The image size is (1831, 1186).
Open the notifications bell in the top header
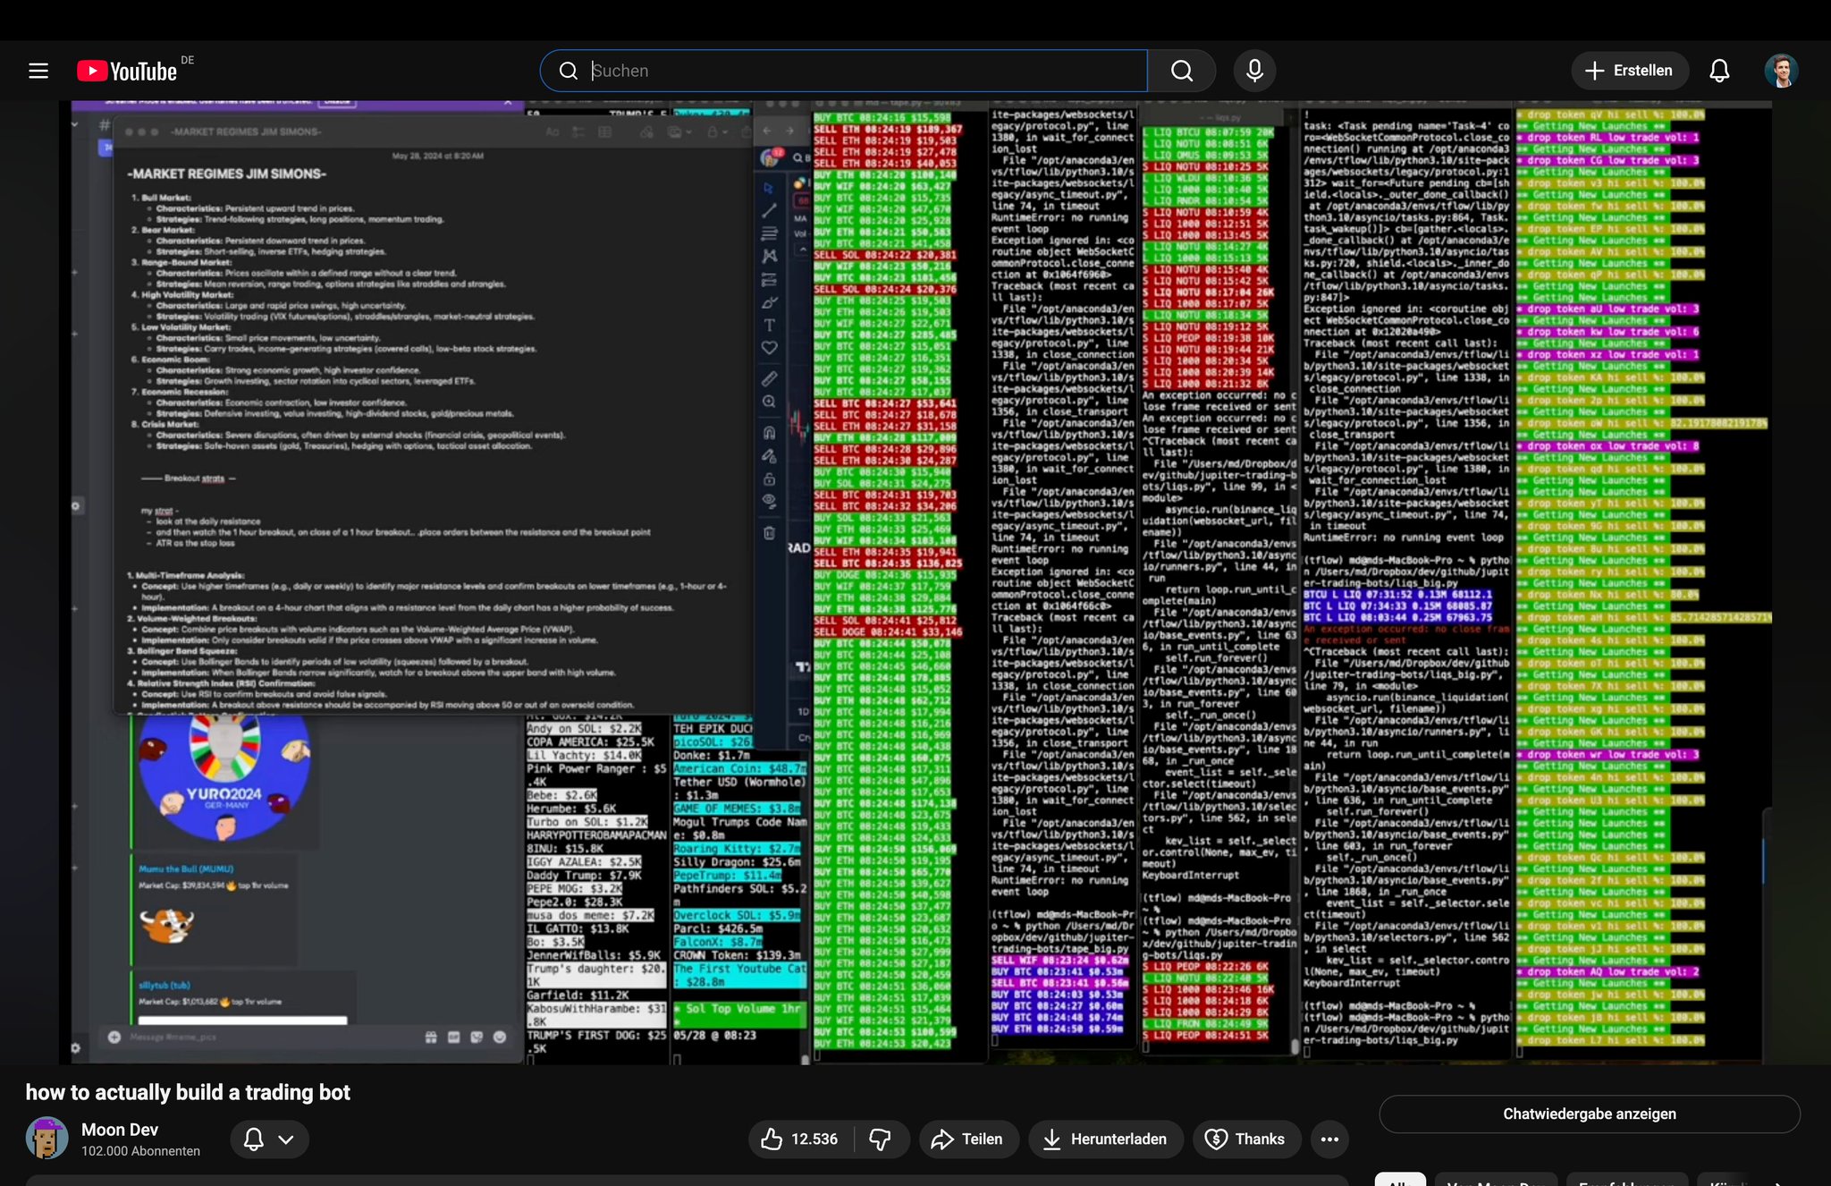[x=1719, y=71]
